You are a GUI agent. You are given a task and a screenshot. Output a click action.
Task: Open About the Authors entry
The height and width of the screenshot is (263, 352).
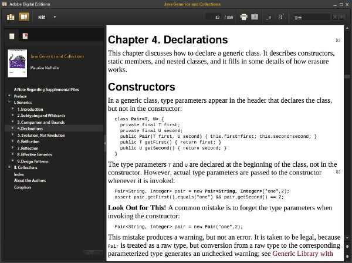(x=30, y=181)
